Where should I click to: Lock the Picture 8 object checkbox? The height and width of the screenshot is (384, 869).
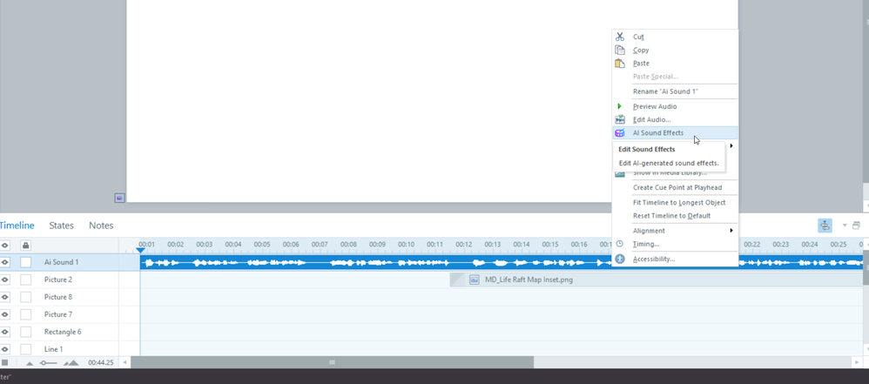pyautogui.click(x=25, y=297)
